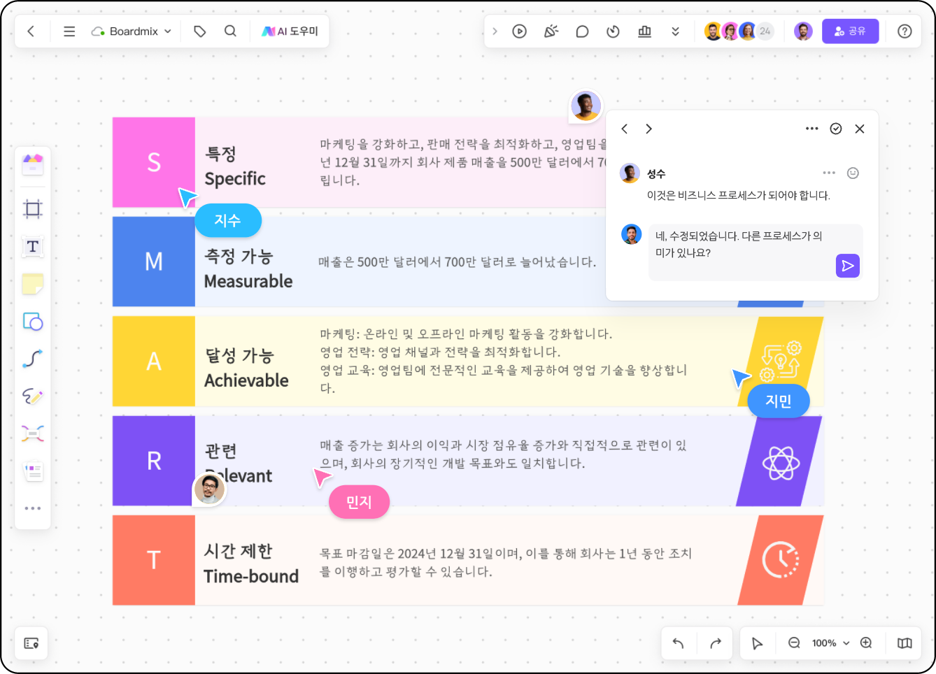This screenshot has height=674, width=936.
Task: Select the Pen drawing tool
Action: point(33,396)
